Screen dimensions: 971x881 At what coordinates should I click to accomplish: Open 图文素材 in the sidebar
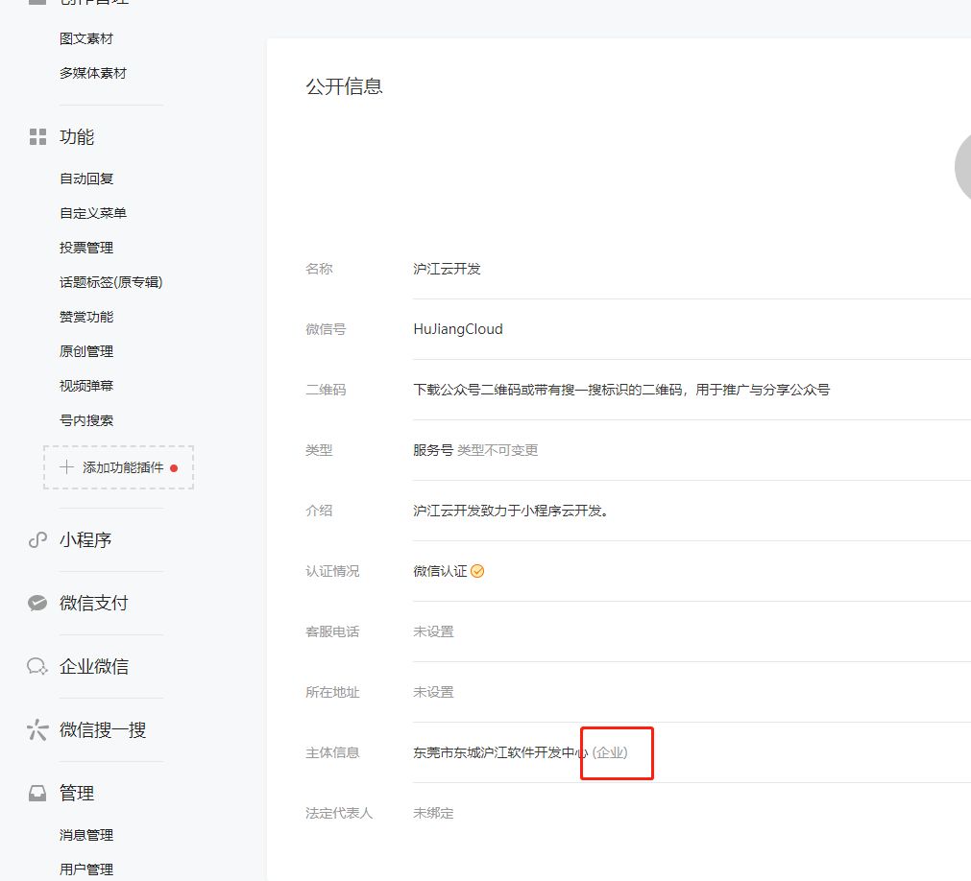86,38
